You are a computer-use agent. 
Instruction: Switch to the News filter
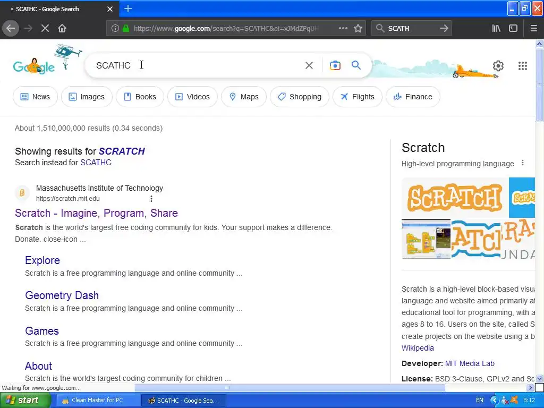coord(35,97)
